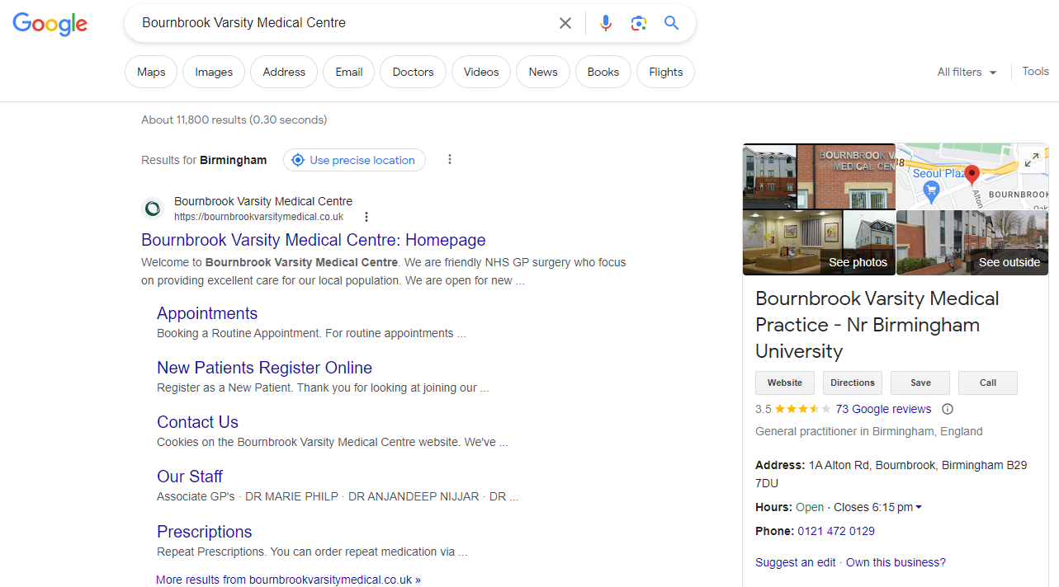Clear the search box with X icon
The width and height of the screenshot is (1059, 587).
[x=565, y=23]
